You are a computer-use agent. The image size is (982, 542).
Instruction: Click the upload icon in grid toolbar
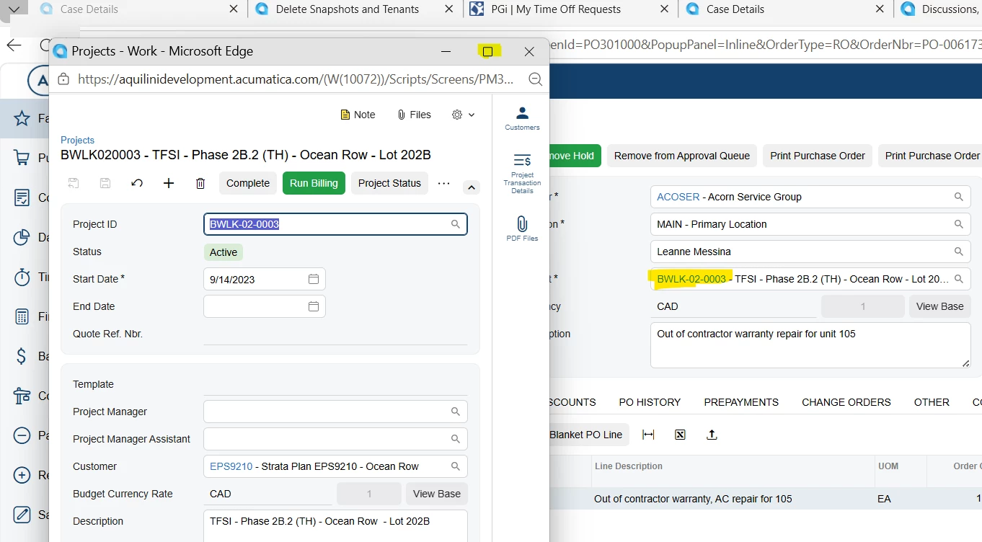(712, 435)
